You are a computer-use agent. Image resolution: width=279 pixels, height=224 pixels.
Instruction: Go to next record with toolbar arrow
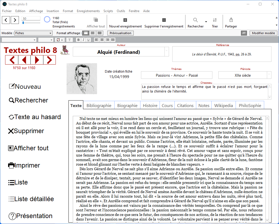(15, 20)
